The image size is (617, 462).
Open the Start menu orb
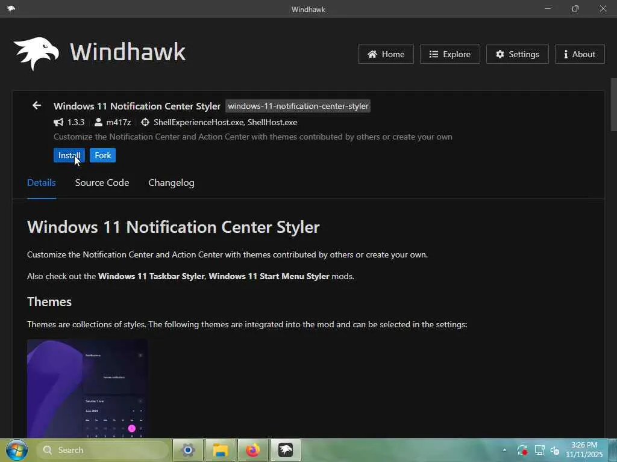16,450
